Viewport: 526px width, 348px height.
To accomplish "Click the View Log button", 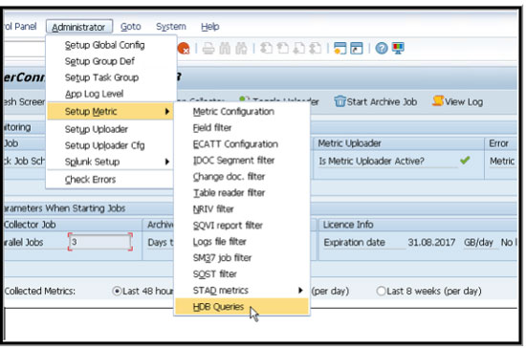I will pyautogui.click(x=458, y=101).
